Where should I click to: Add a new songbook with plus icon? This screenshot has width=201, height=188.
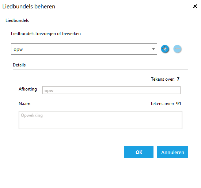165,49
